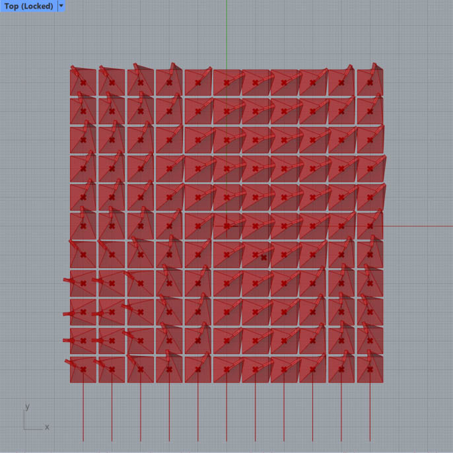Click the "Top (Locked)" viewport title
The width and height of the screenshot is (453, 453).
pos(28,6)
